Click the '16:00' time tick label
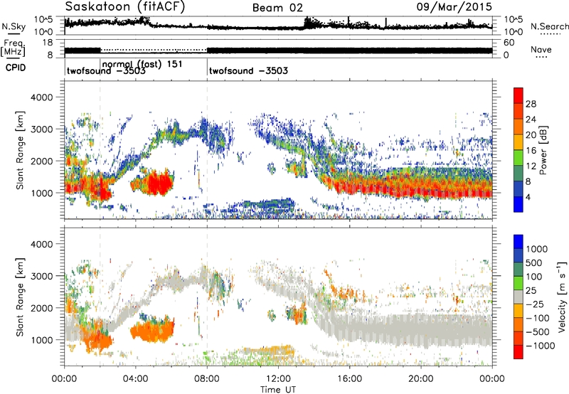This screenshot has width=569, height=394. pyautogui.click(x=349, y=379)
